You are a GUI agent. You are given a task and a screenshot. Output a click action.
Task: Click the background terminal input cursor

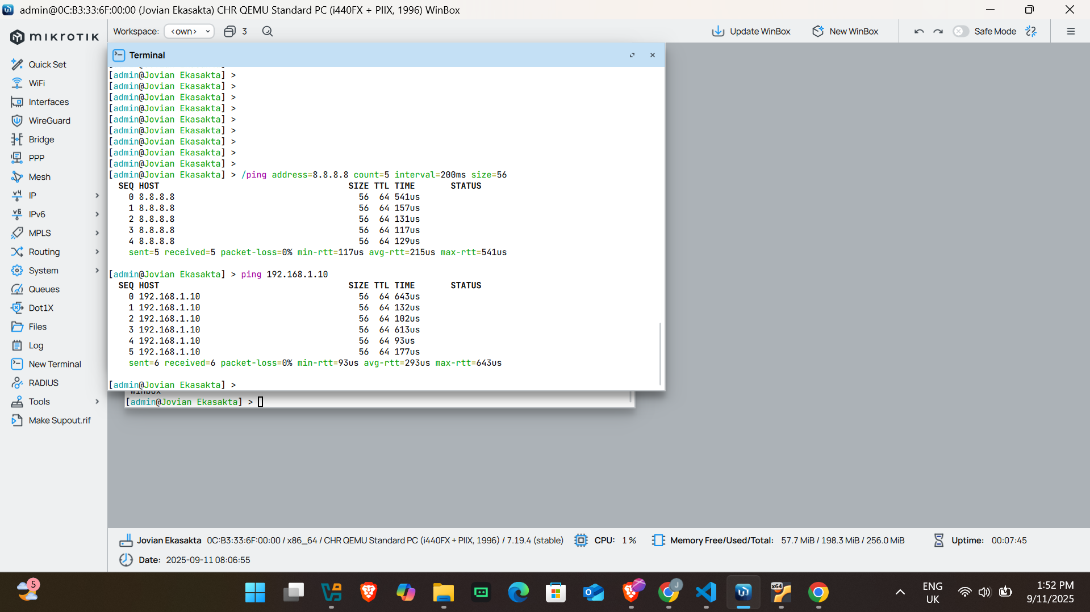tap(261, 402)
